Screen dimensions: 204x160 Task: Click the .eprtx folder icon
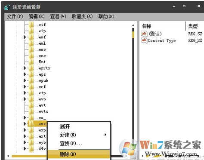(31, 68)
